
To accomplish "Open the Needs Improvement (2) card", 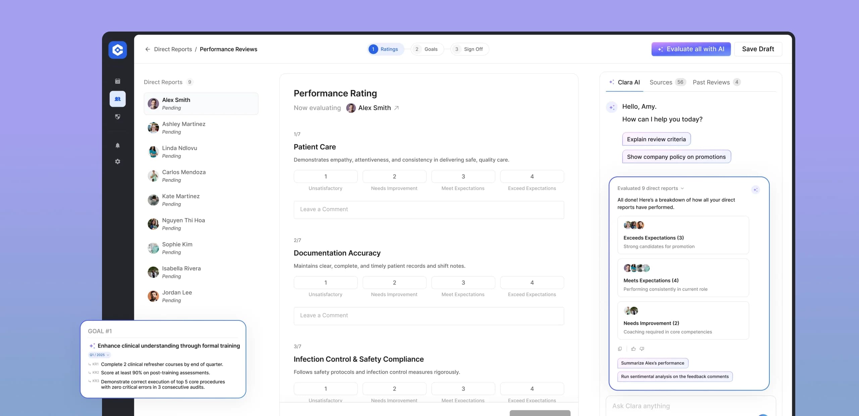I will point(683,320).
